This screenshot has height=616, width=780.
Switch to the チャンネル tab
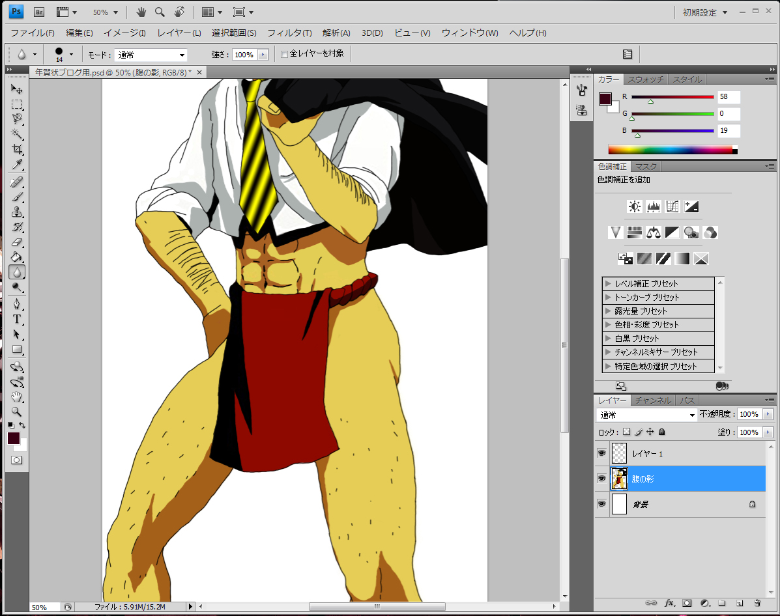point(653,400)
